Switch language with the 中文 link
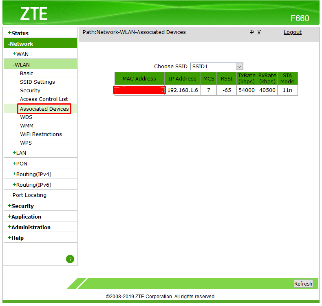 pos(256,32)
